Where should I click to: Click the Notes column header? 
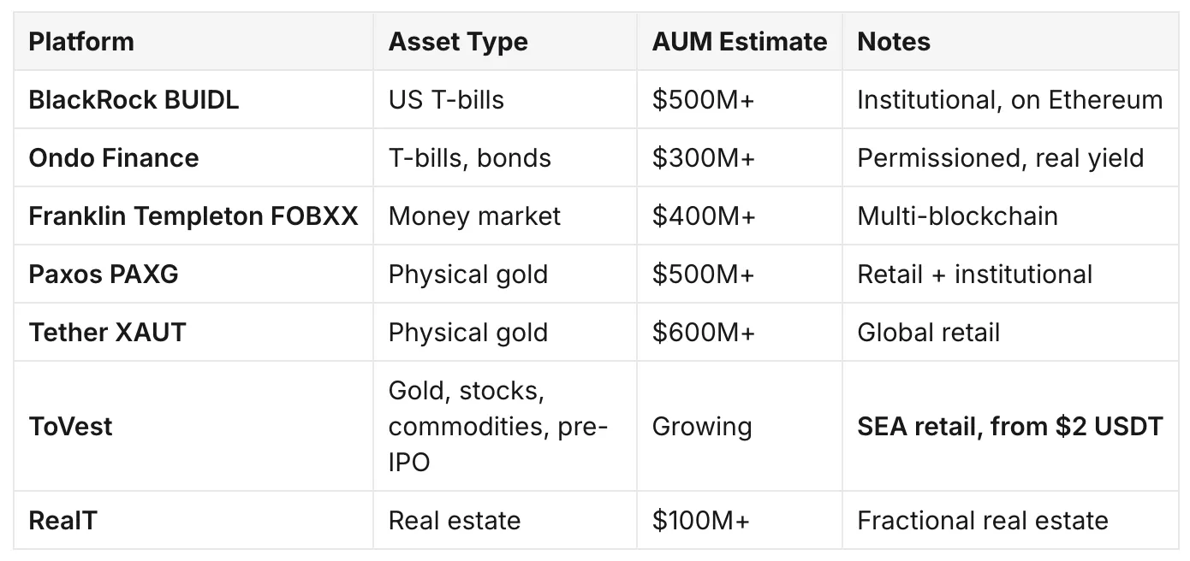point(1010,41)
